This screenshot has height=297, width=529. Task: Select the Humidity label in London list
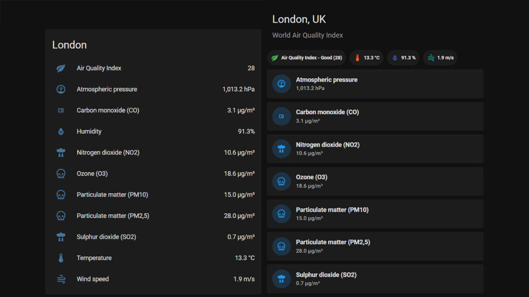pos(89,131)
